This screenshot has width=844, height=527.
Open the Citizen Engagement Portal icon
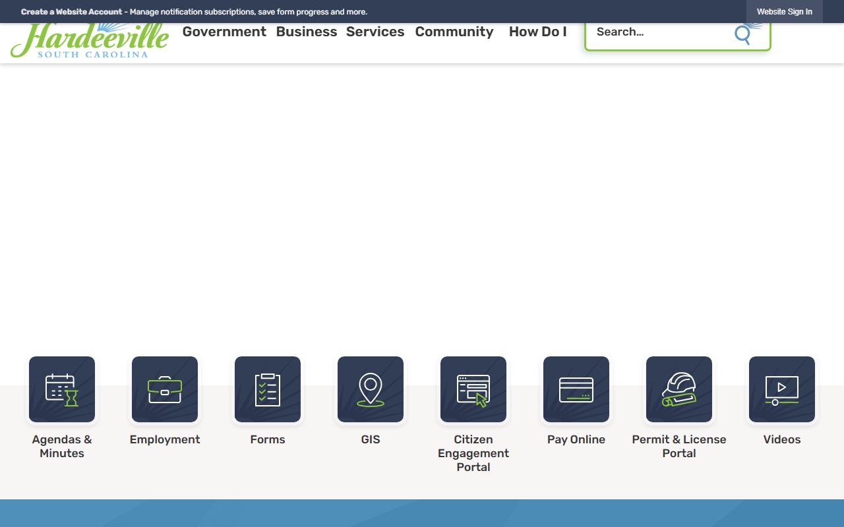(473, 389)
